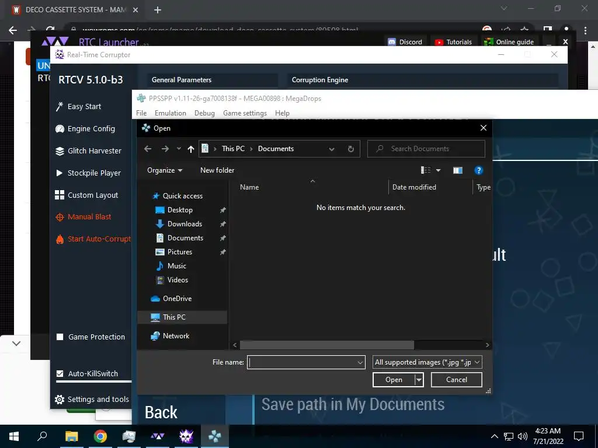598x448 pixels.
Task: Open taskbar Search
Action: [42, 436]
